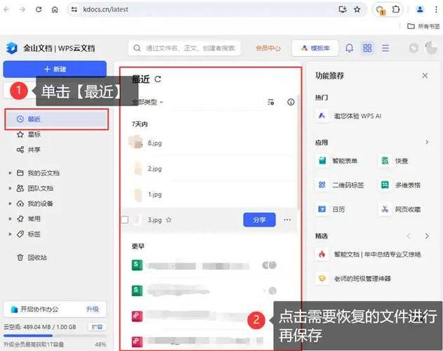Viewport: 443px width, 351px height.
Task: Open the browser profile avatar
Action: 420,10
